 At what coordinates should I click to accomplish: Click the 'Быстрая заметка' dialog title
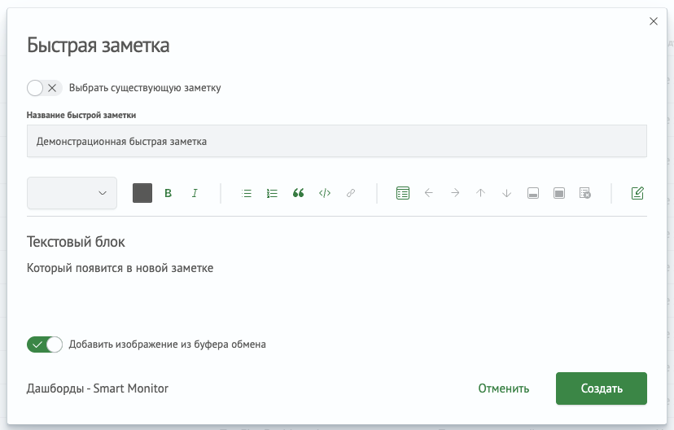(98, 45)
